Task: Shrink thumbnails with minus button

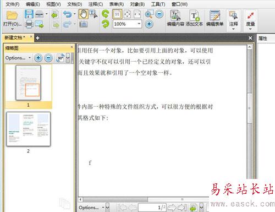Action: pyautogui.click(x=48, y=58)
